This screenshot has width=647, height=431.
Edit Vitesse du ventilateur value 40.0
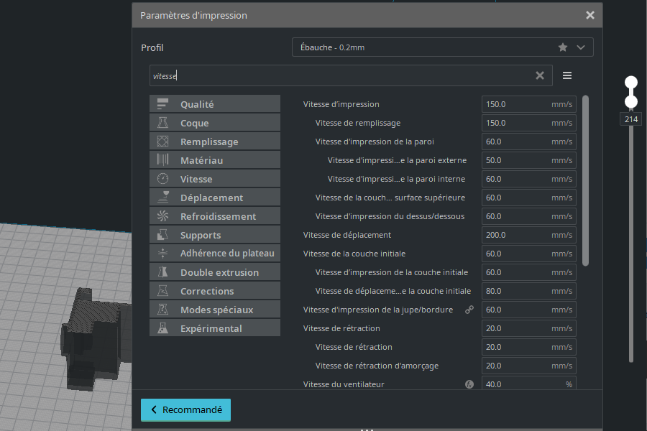pyautogui.click(x=528, y=384)
